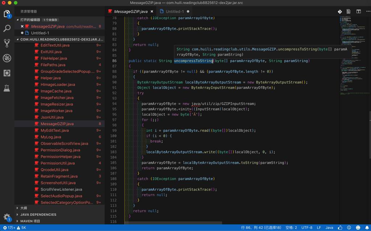Open EditTextUtil.java in file tree

[60, 45]
